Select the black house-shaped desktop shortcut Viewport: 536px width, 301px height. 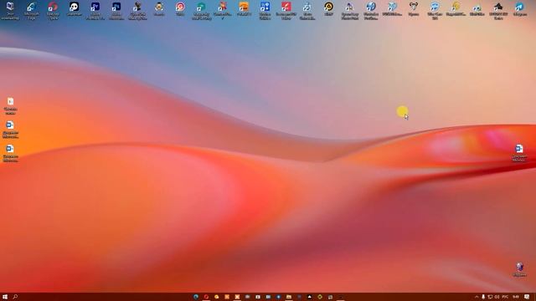(498, 10)
